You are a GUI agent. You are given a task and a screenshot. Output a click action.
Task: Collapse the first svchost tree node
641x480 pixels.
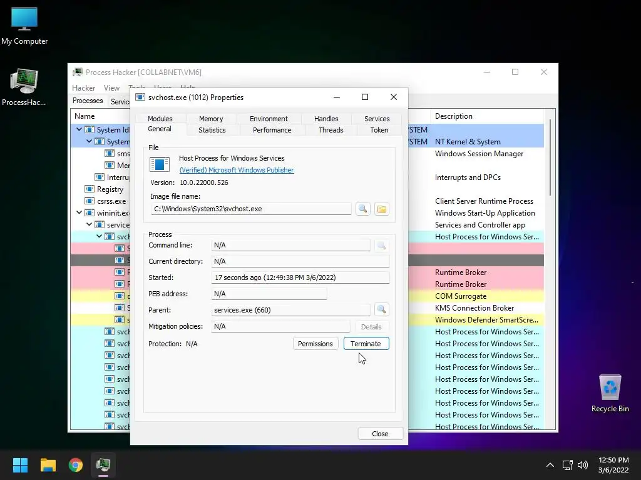click(x=99, y=236)
